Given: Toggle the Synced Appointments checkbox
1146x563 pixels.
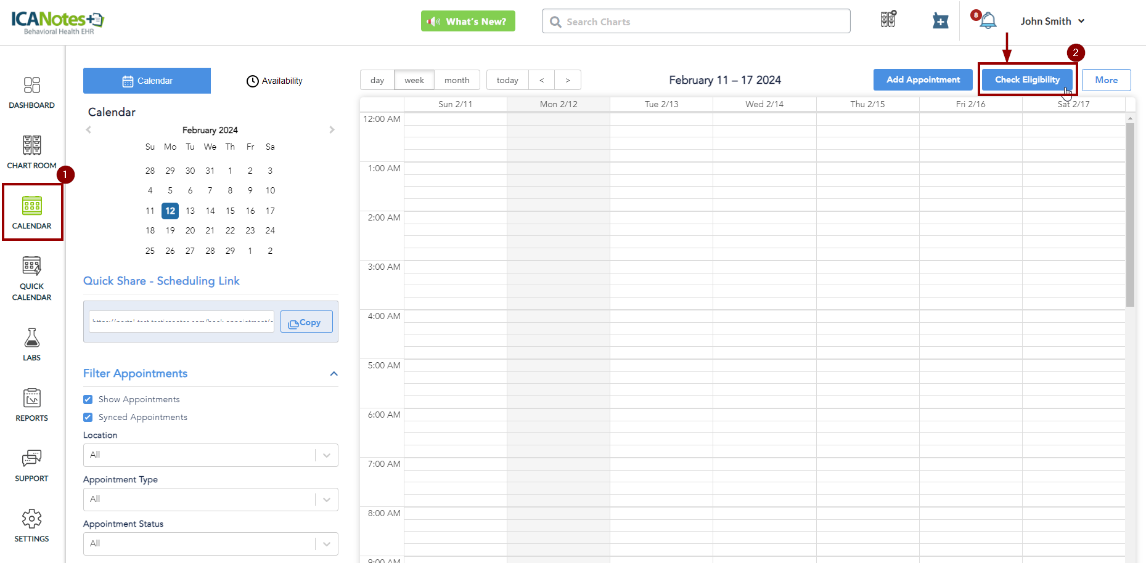Looking at the screenshot, I should (x=88, y=417).
